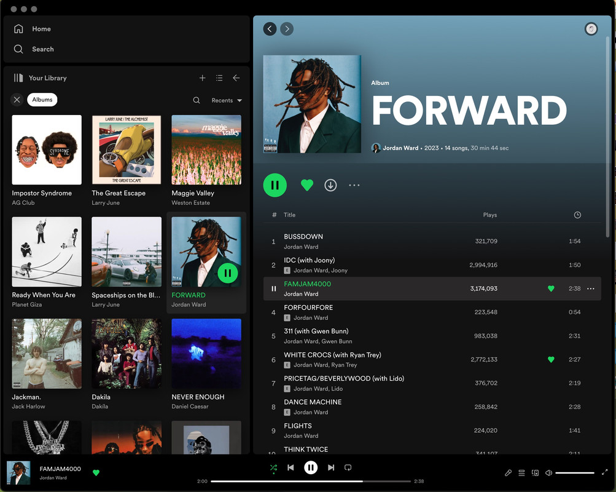Open FORWARD album cover art
The height and width of the screenshot is (492, 616).
coord(312,104)
